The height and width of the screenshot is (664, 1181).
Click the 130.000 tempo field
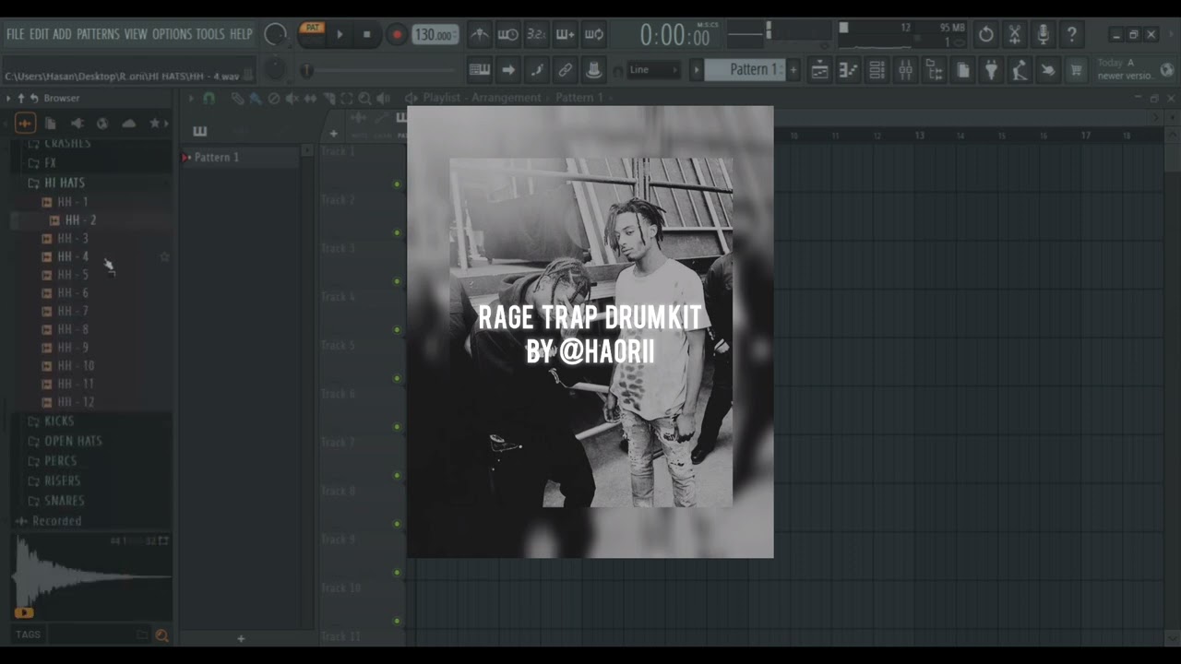(435, 35)
